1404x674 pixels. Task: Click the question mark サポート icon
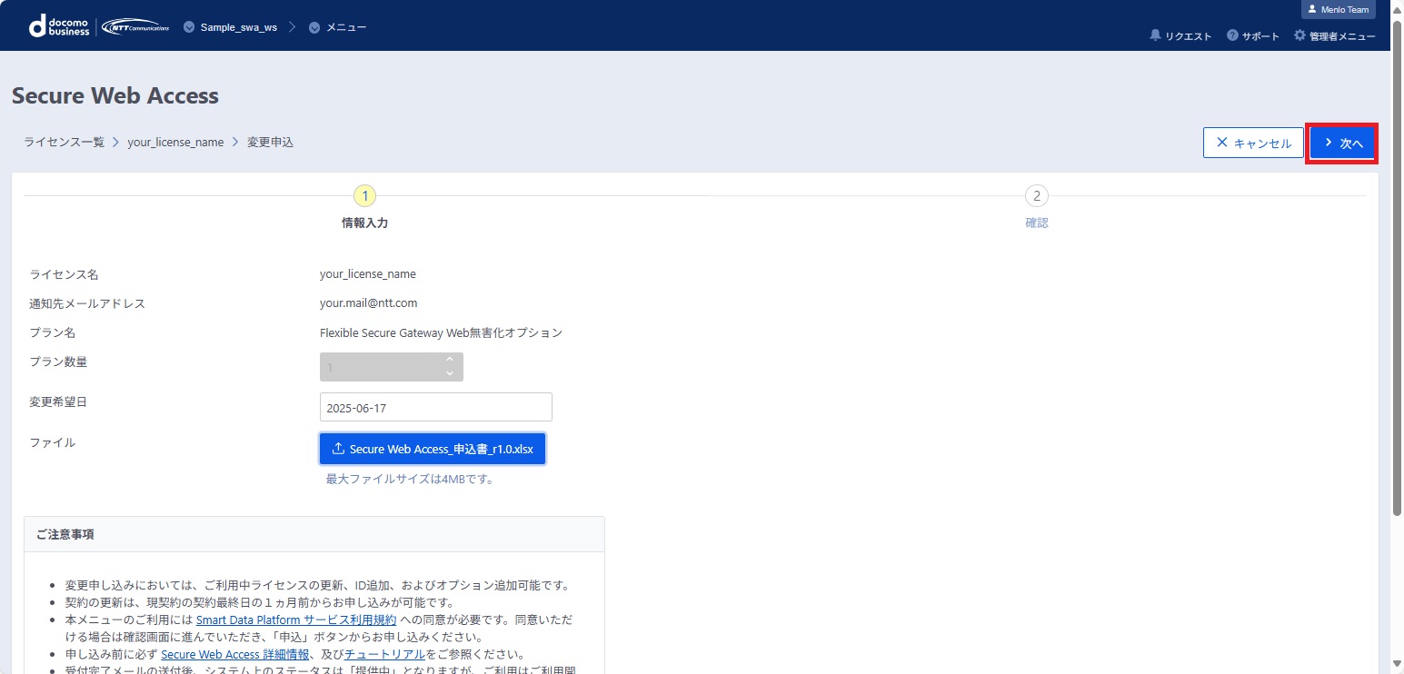pyautogui.click(x=1232, y=35)
